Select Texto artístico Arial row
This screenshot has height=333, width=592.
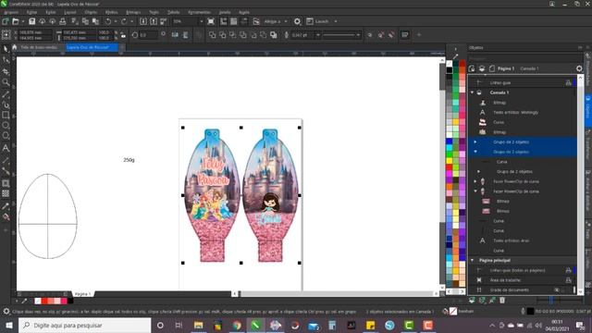523,240
